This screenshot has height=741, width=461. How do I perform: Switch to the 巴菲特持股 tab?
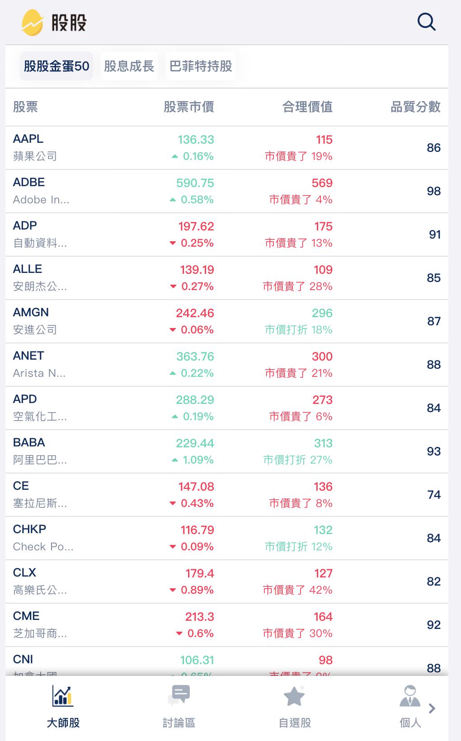(201, 66)
